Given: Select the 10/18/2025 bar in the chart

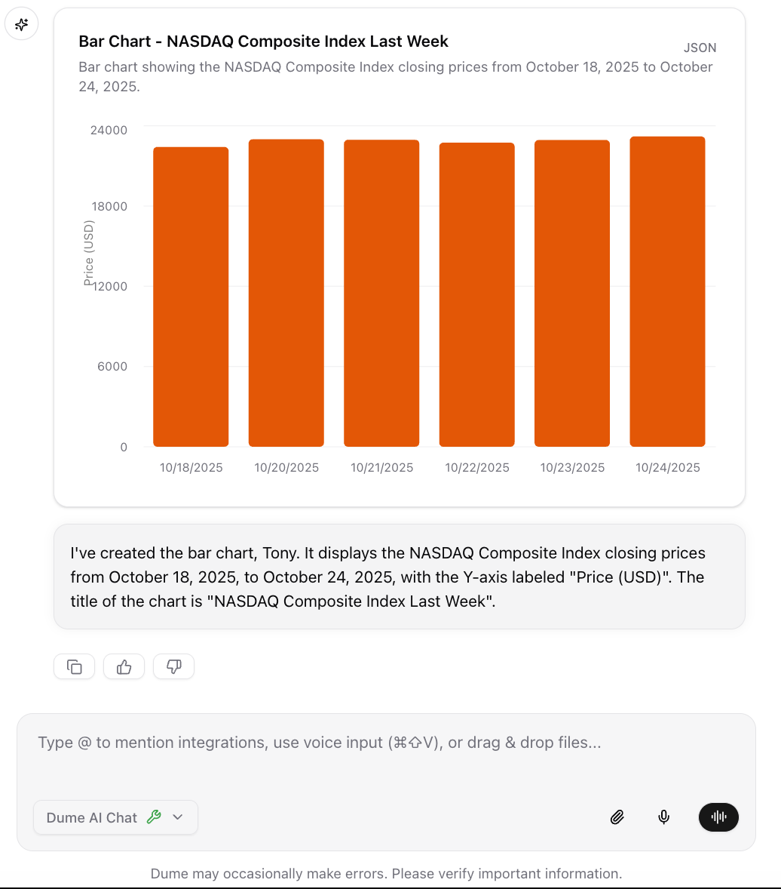Looking at the screenshot, I should tap(191, 294).
